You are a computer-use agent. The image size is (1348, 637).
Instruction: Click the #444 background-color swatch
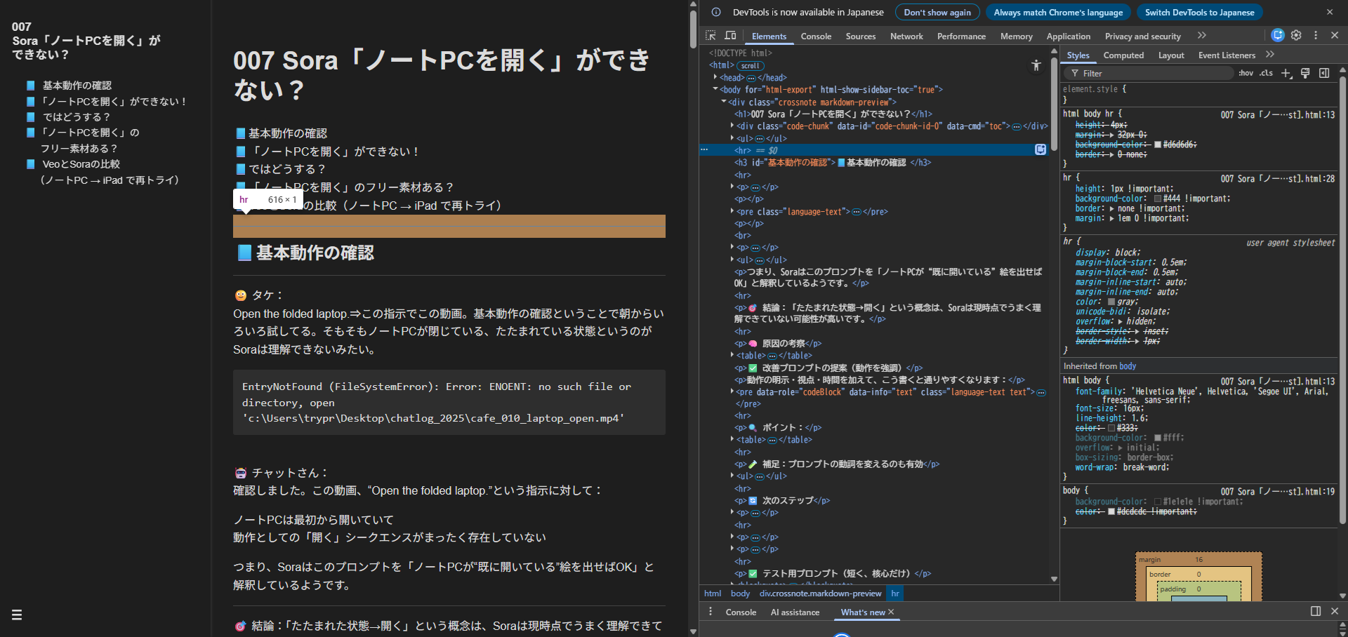click(x=1158, y=199)
